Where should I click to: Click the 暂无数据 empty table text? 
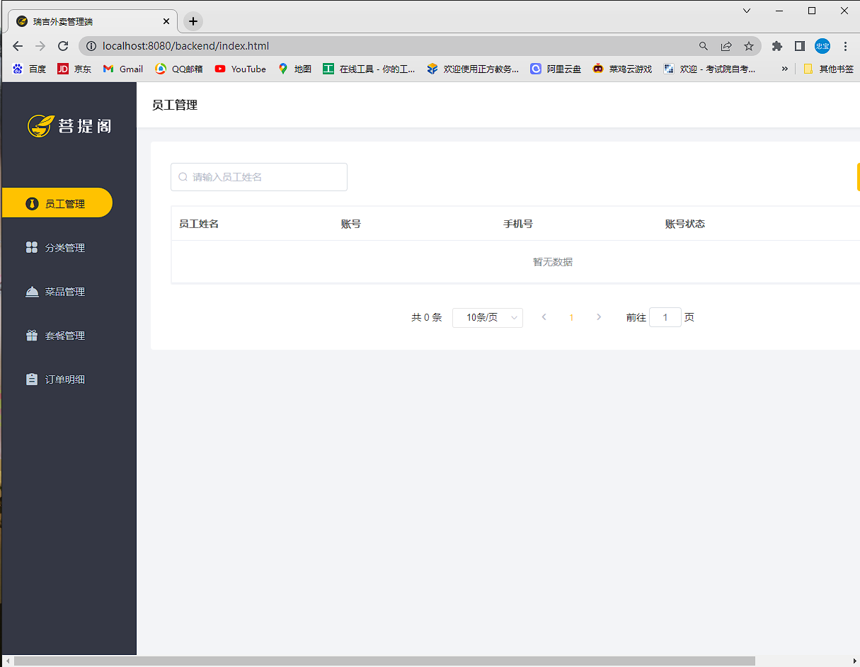click(x=553, y=262)
